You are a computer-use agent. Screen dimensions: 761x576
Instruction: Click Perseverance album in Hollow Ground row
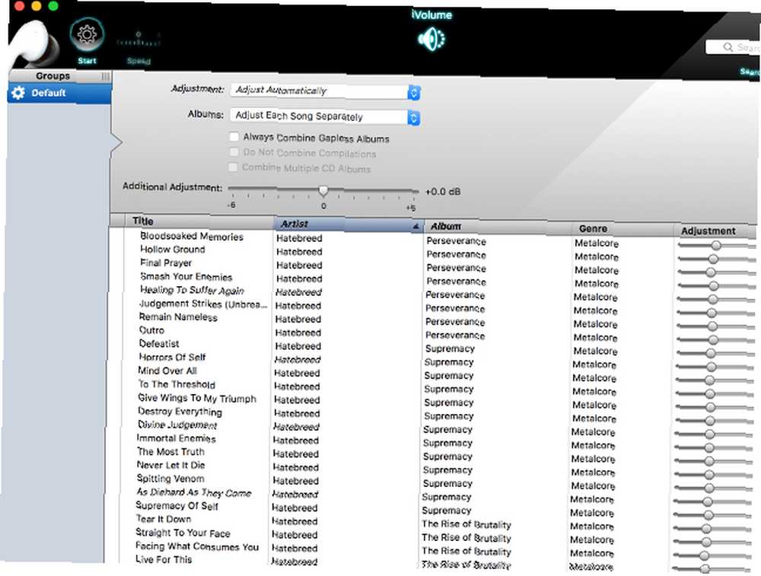(x=456, y=254)
